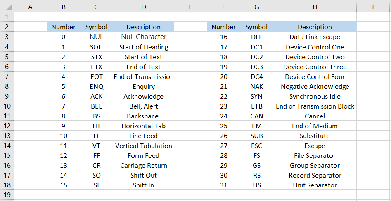The image size is (391, 201).
Task: Click the 'Null Character' cell
Action: (x=143, y=37)
